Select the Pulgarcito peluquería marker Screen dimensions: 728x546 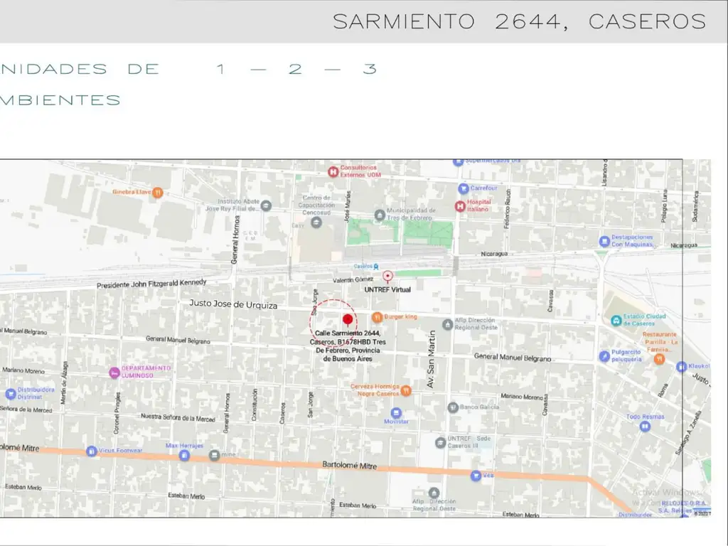(x=604, y=355)
